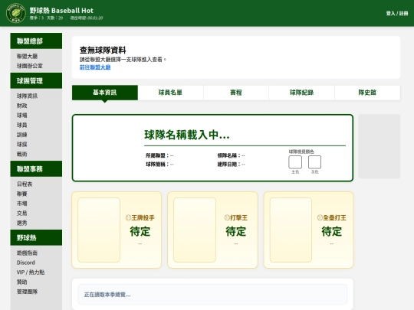The height and width of the screenshot is (310, 414).
Task: Go to 球團辦公室 in sidebar
Action: 30,66
